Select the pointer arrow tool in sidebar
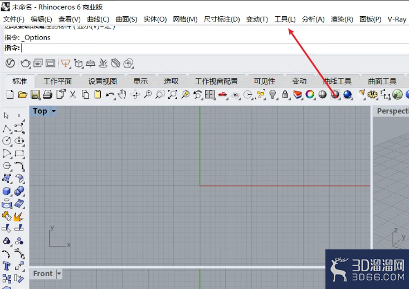409x289 pixels. tap(7, 115)
